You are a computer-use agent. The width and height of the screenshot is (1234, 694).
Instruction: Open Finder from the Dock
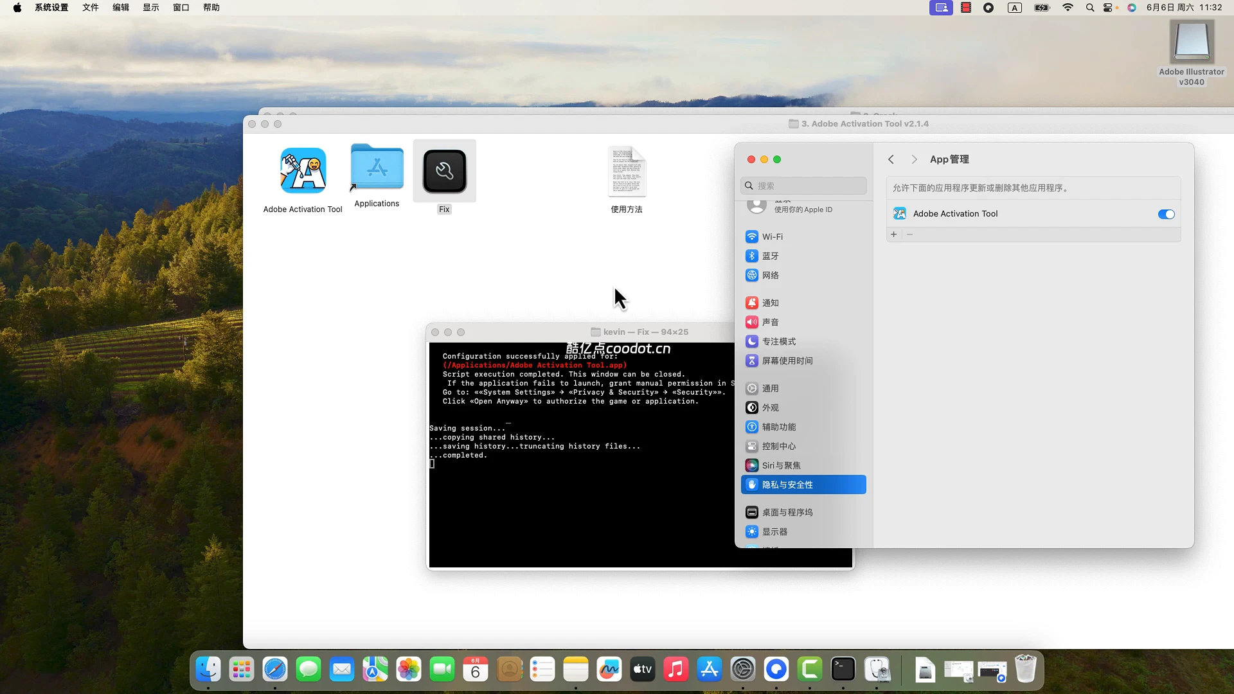coord(208,670)
